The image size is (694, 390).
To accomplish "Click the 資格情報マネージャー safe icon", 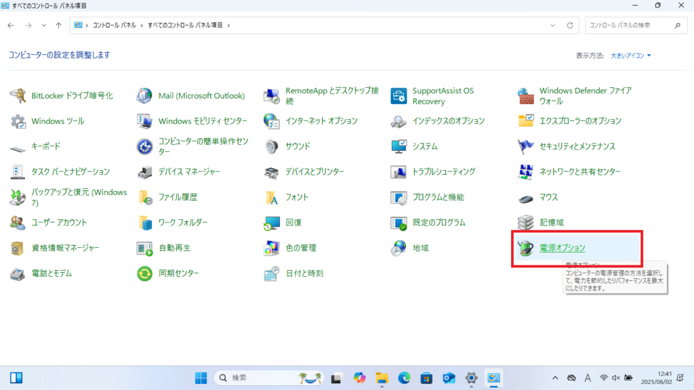I will (18, 248).
